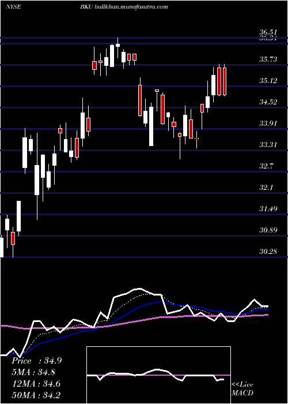Select the 30.28 price level label
The height and width of the screenshot is (404, 288).
(x=268, y=251)
